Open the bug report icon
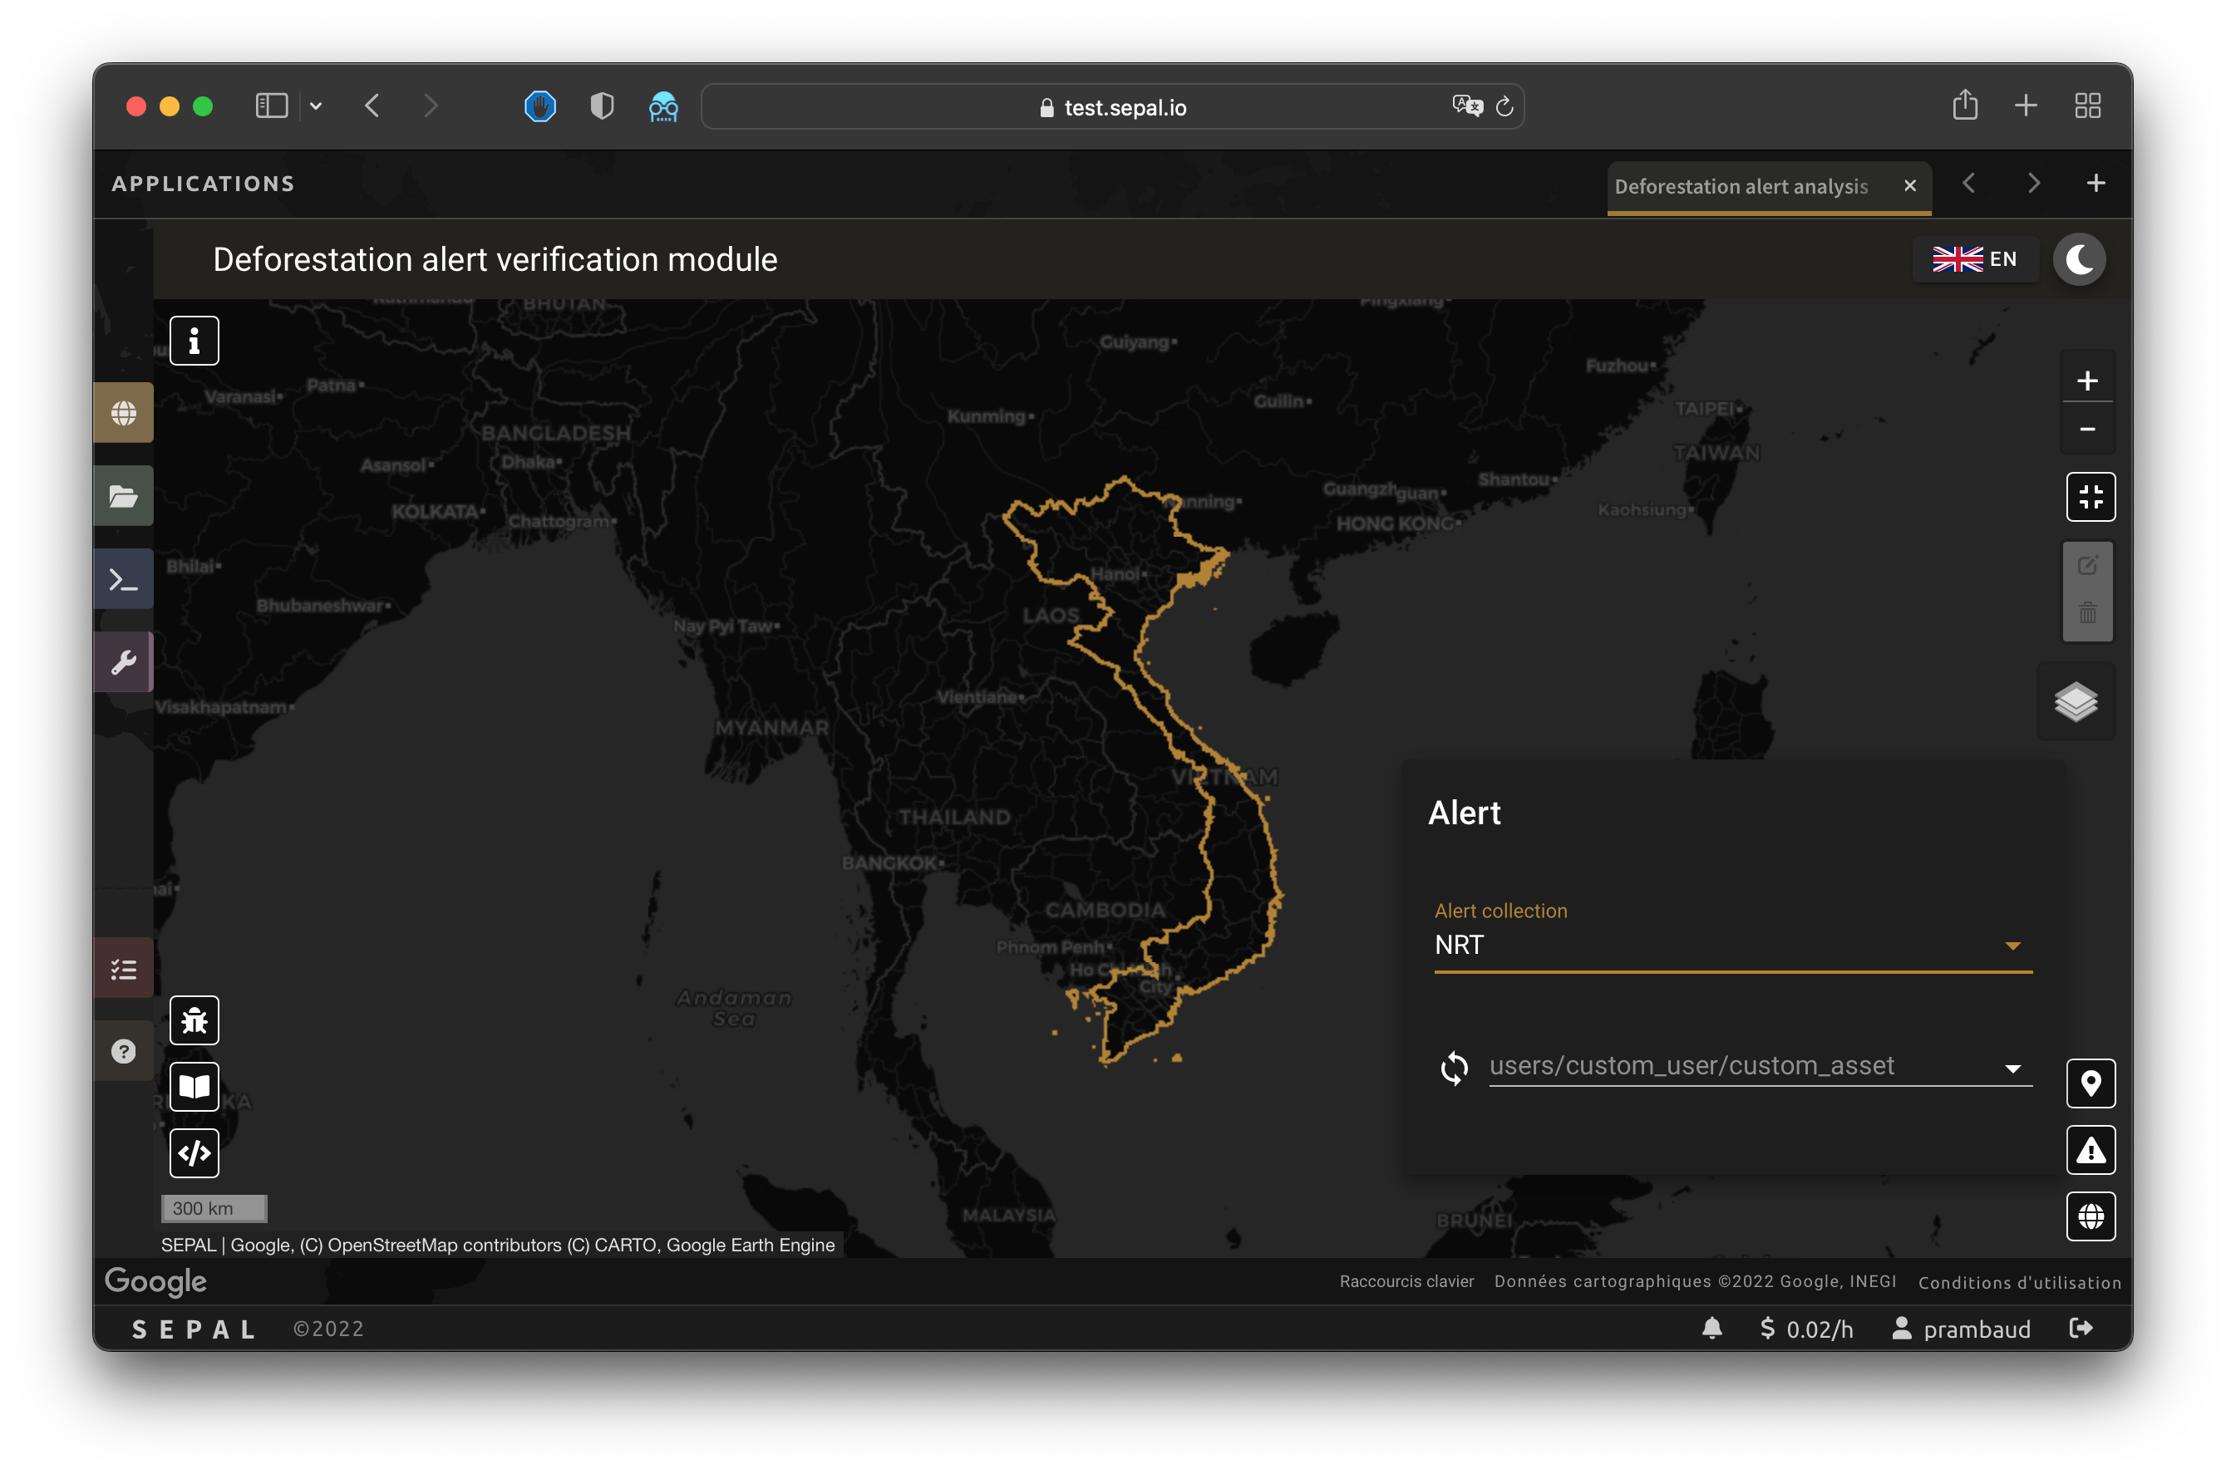Screen dimensions: 2226x1474 194,1020
